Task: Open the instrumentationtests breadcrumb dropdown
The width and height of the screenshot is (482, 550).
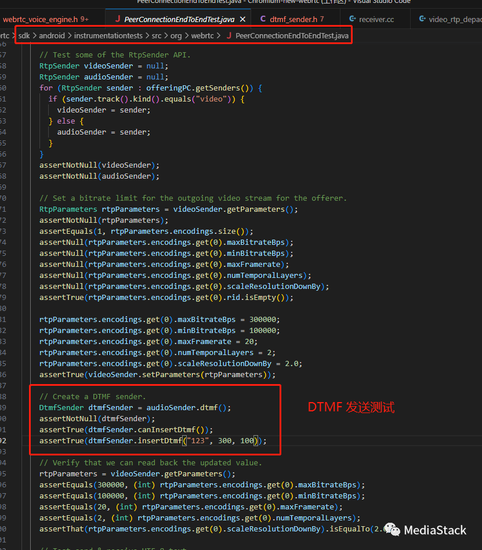Action: 108,36
